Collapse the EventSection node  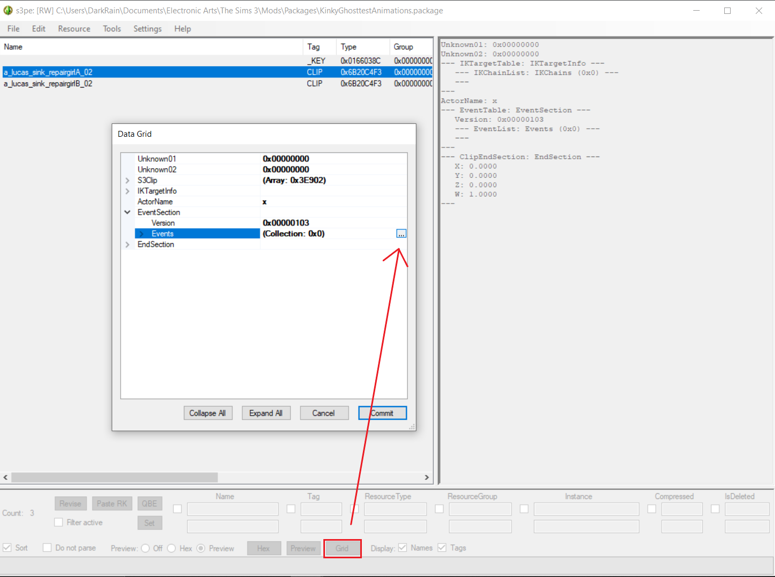[127, 212]
